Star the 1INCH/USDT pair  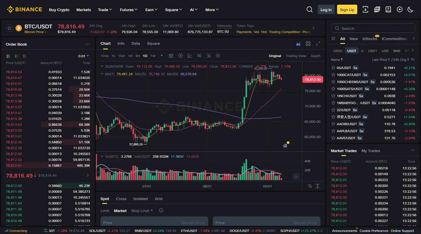(333, 96)
